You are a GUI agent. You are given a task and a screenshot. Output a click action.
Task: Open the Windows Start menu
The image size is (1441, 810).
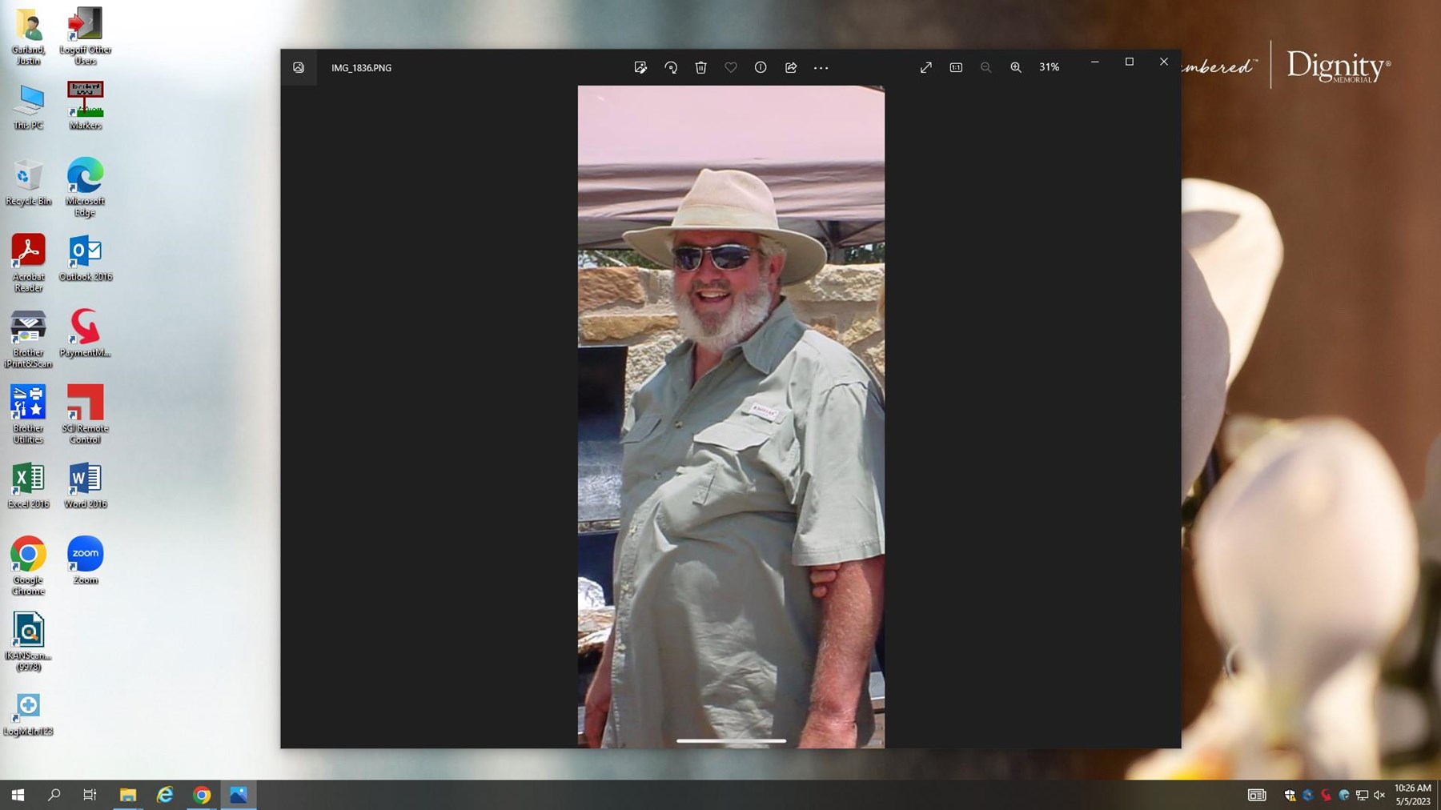tap(18, 795)
